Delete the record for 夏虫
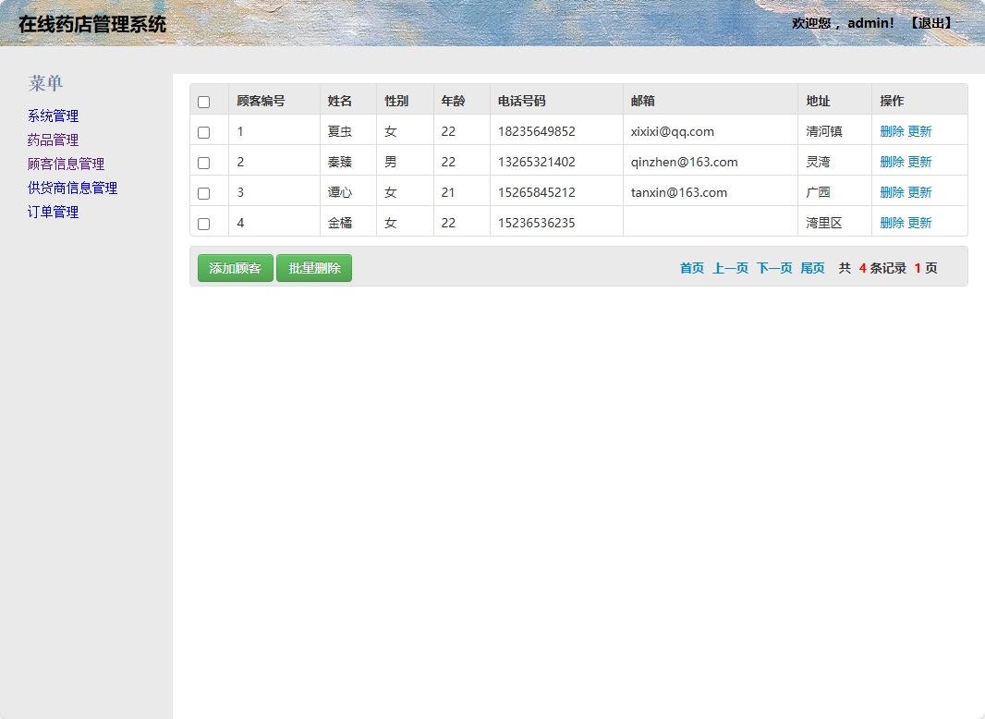 [x=893, y=130]
